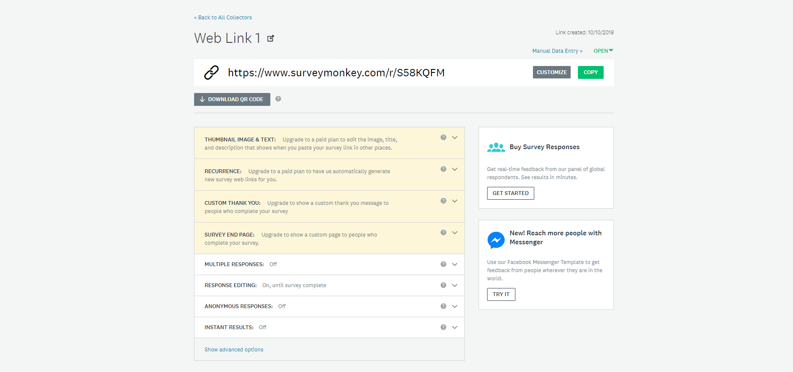Expand the Recurrence section chevron
793x372 pixels.
(x=455, y=169)
